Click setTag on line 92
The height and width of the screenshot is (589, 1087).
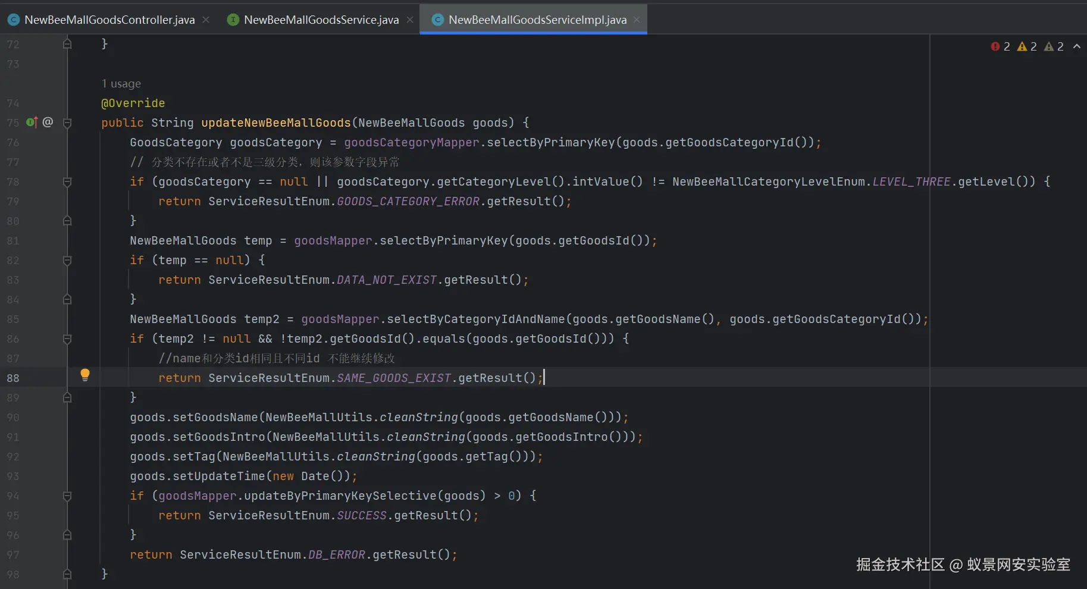point(194,456)
